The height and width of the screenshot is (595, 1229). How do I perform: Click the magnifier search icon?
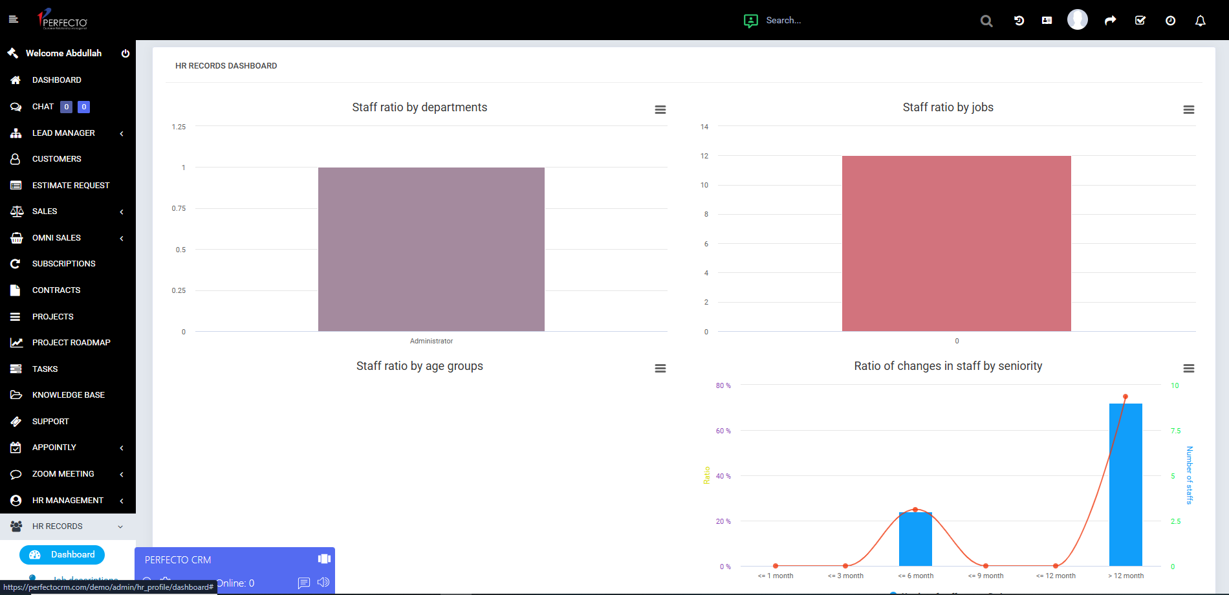(x=986, y=21)
